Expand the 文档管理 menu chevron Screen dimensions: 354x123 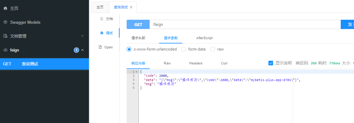click(x=82, y=36)
